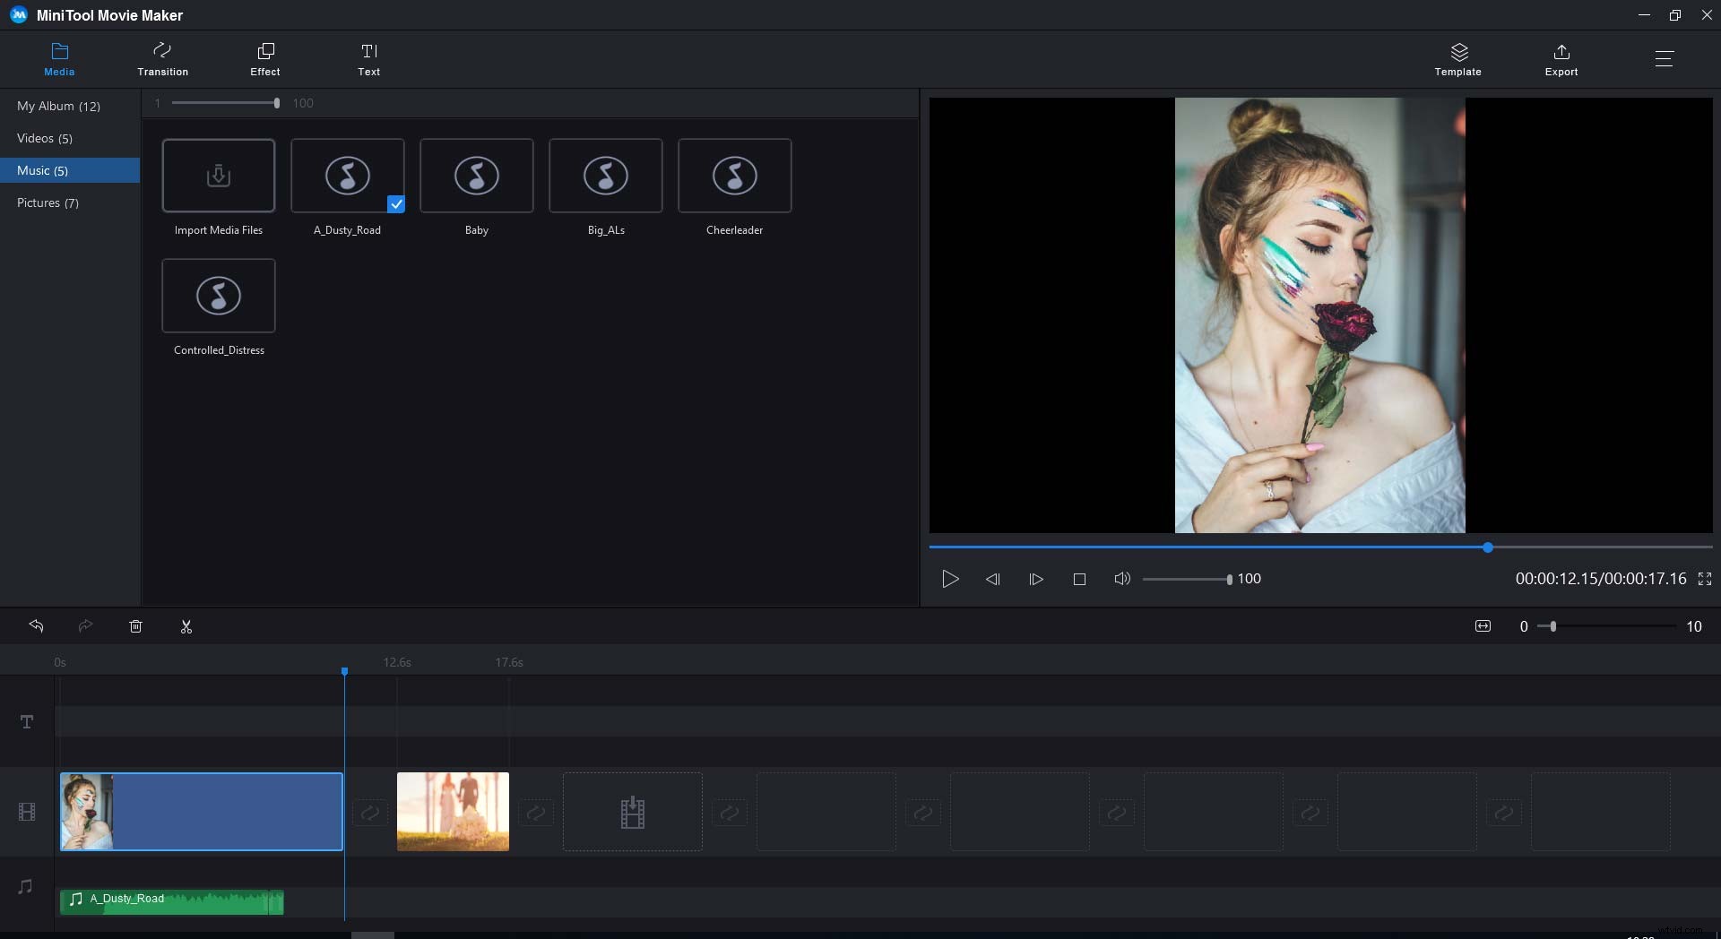Open the Text tab
Image resolution: width=1721 pixels, height=939 pixels.
368,58
